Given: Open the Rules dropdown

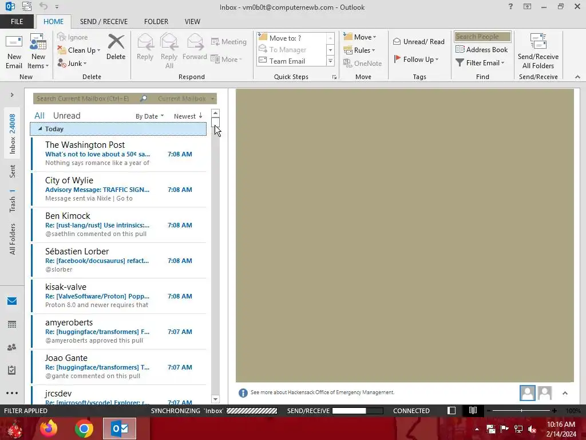Looking at the screenshot, I should (x=359, y=50).
